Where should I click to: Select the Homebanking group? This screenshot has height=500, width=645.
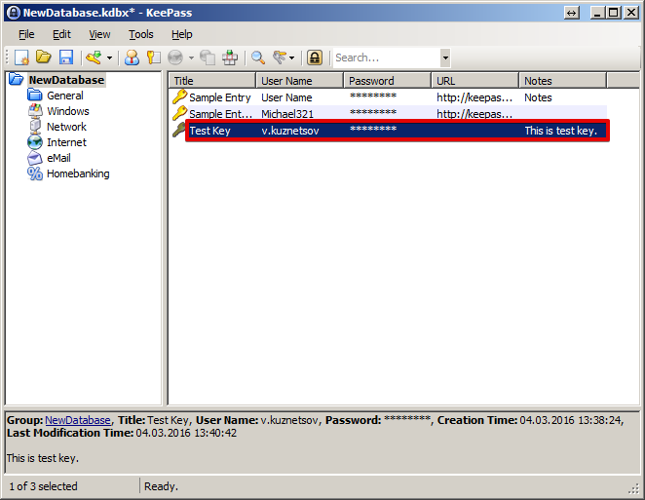pyautogui.click(x=78, y=173)
